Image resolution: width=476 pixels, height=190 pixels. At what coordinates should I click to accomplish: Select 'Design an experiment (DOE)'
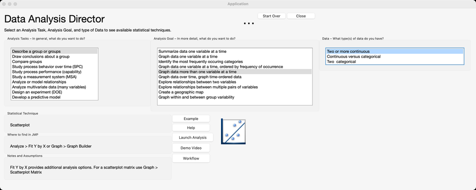click(55, 92)
